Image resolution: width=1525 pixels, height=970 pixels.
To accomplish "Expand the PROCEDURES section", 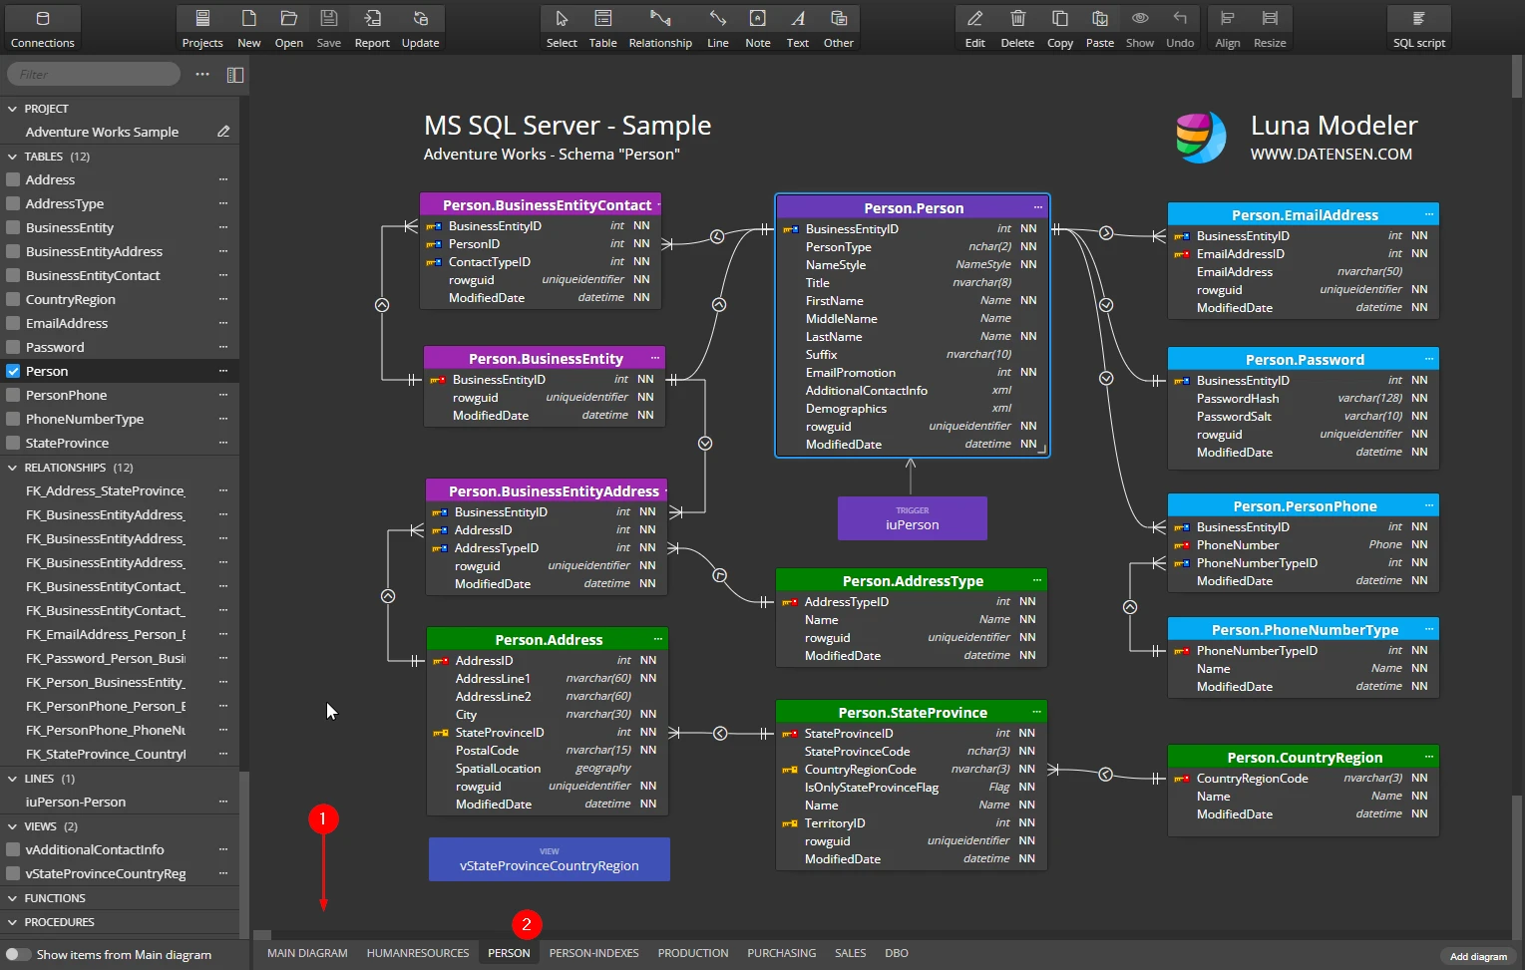I will click(13, 922).
